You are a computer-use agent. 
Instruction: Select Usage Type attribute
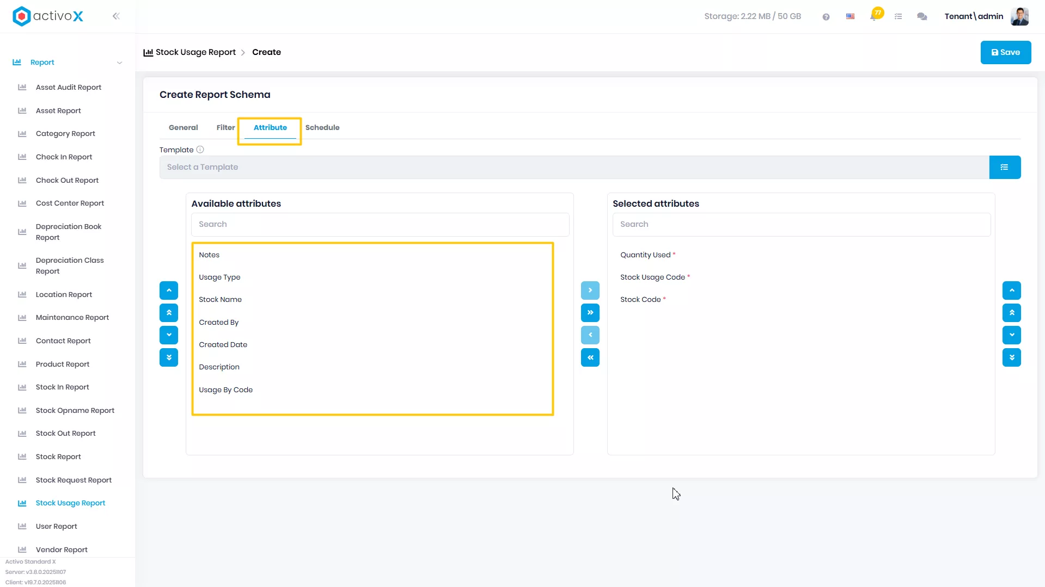[219, 277]
